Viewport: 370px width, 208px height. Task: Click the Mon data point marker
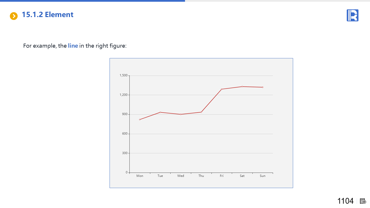pyautogui.click(x=140, y=120)
